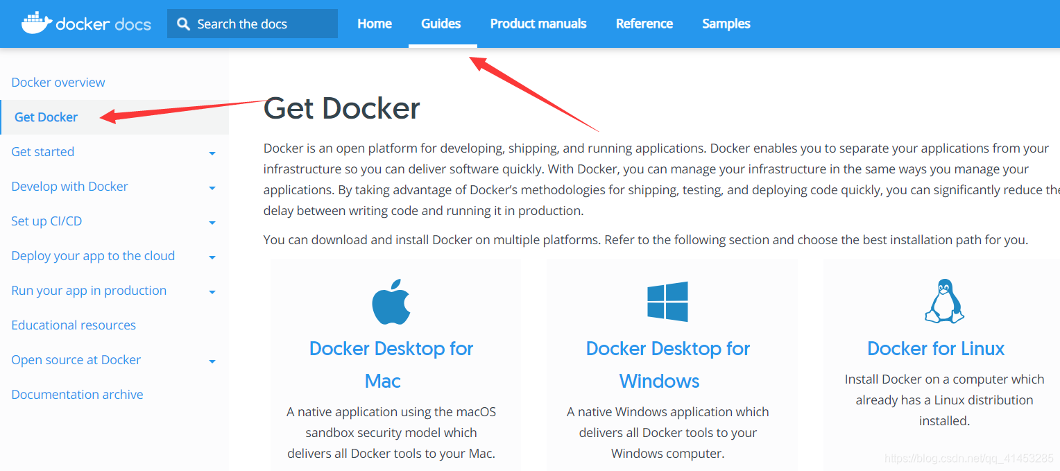
Task: Click the Windows logo icon
Action: pos(667,302)
